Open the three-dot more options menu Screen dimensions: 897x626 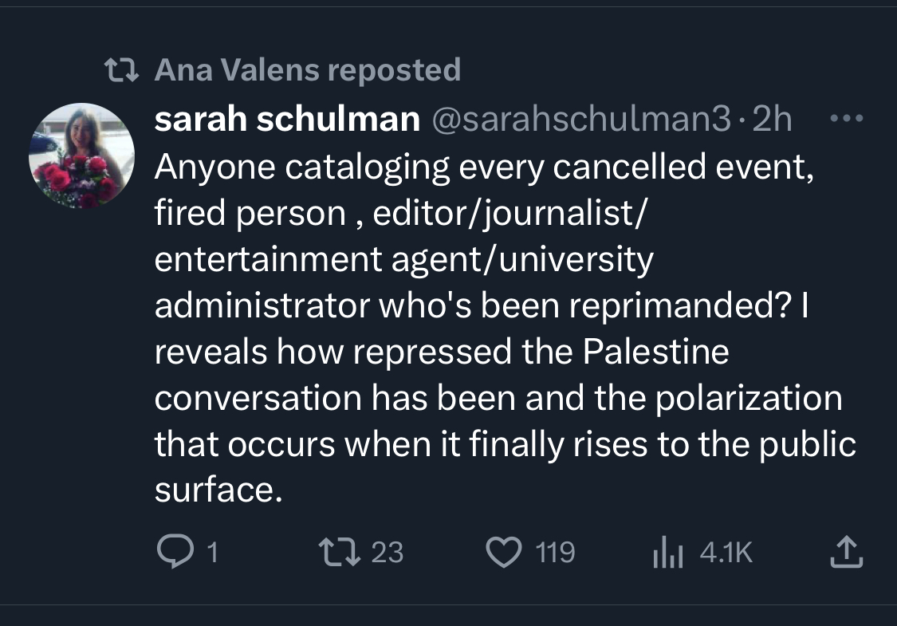point(847,119)
